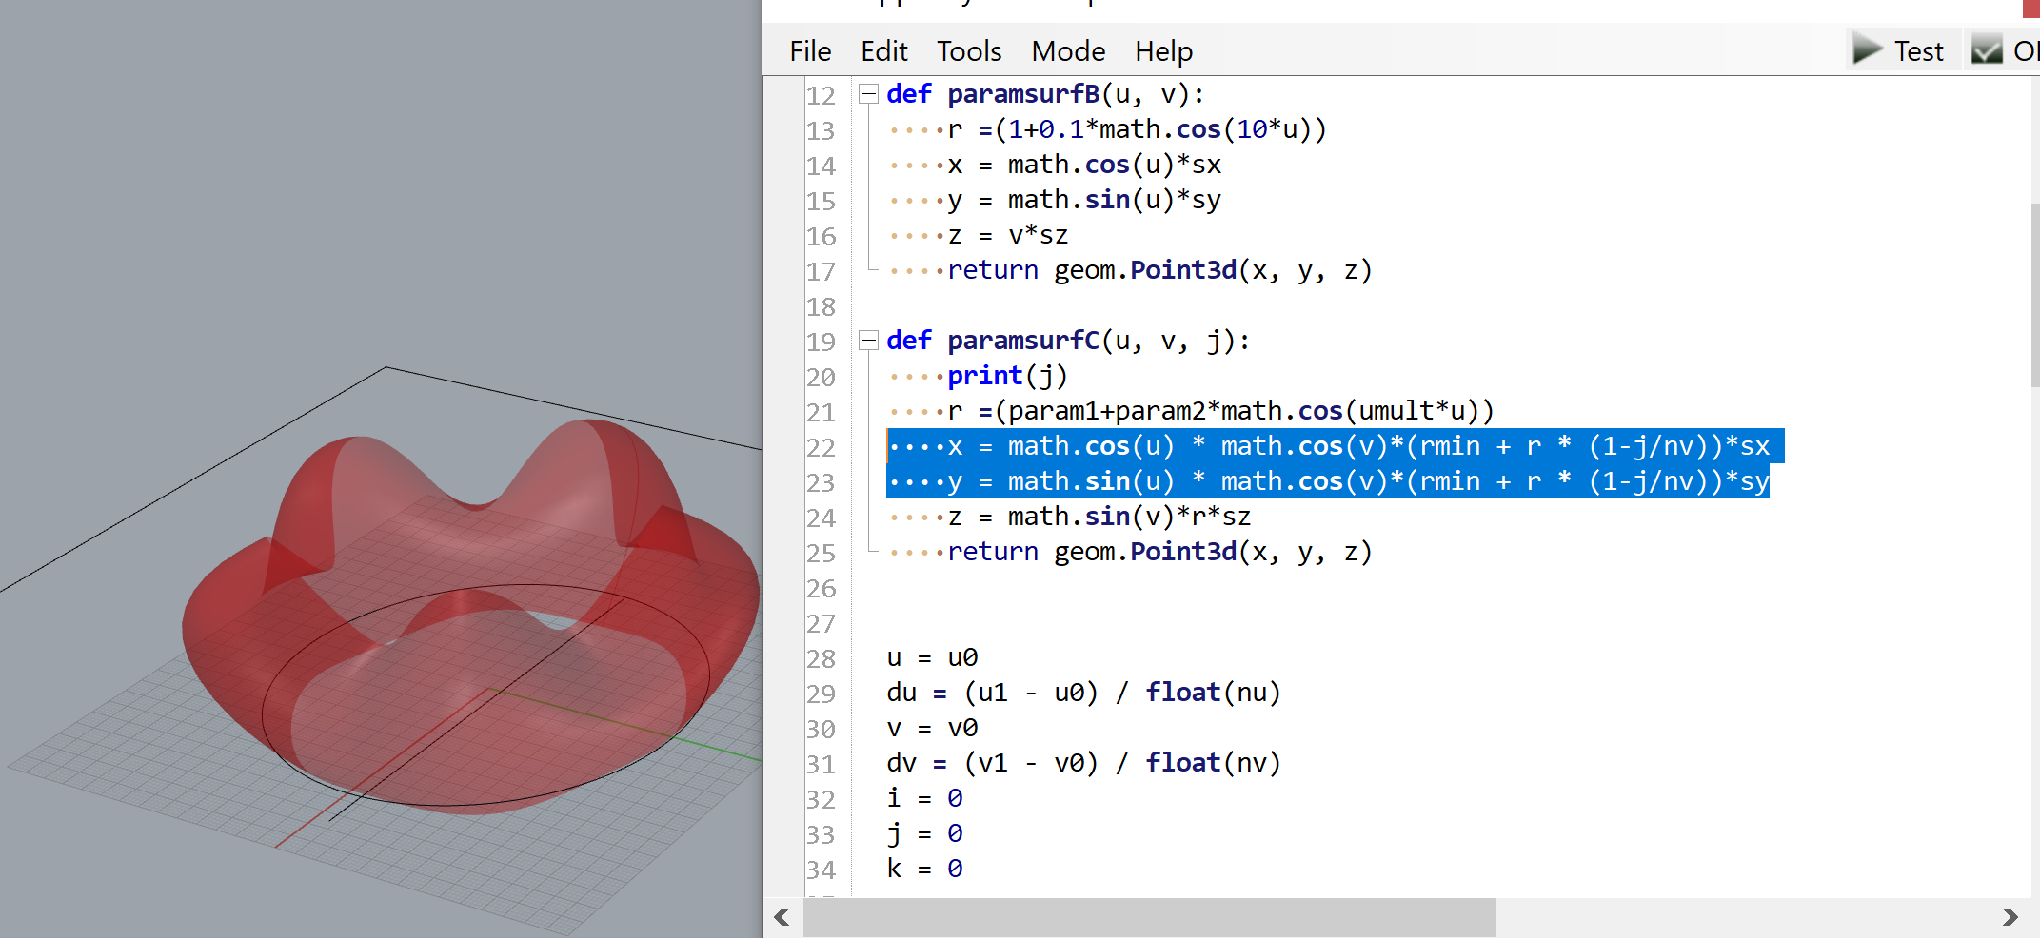Click line number 34 in the gutter
This screenshot has height=938, width=2040.
click(821, 870)
